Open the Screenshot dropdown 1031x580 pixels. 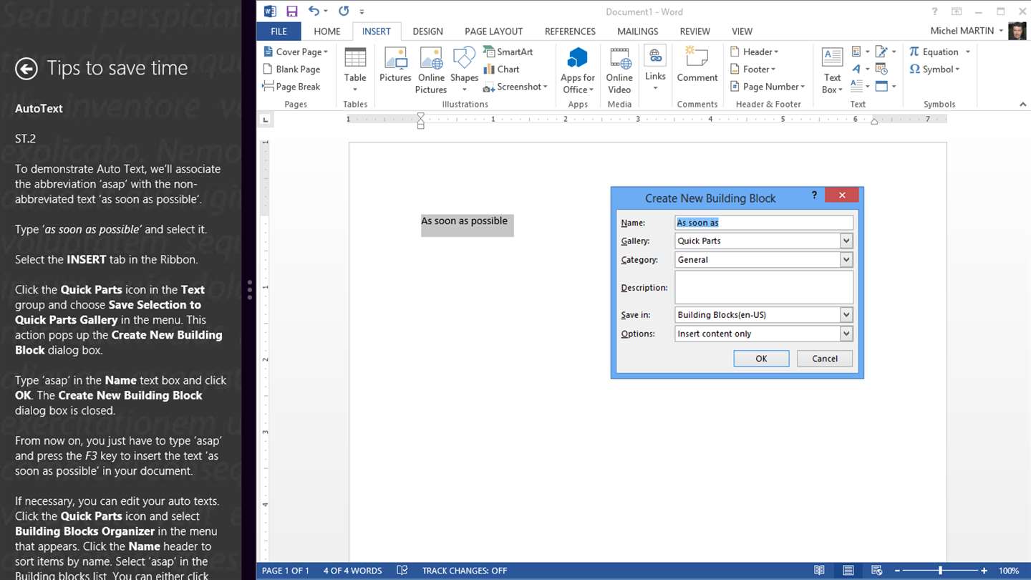pyautogui.click(x=515, y=87)
